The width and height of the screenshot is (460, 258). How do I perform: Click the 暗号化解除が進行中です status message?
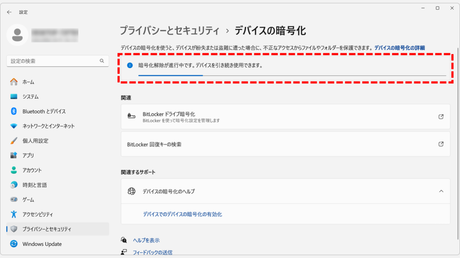click(x=200, y=65)
